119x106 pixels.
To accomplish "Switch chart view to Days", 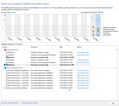I will (x=9, y=12).
